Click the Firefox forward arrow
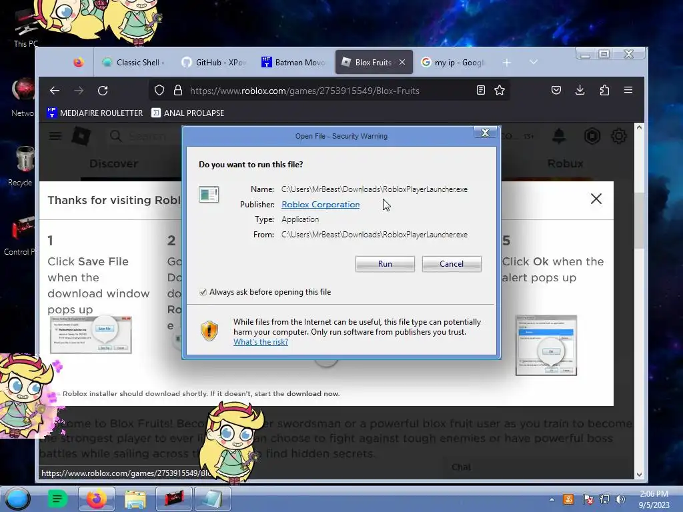 (x=79, y=91)
